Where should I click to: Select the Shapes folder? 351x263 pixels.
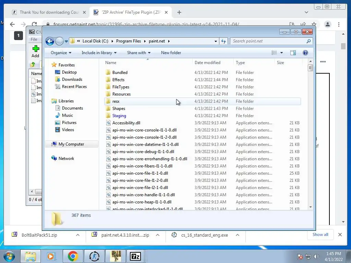click(x=202, y=109)
